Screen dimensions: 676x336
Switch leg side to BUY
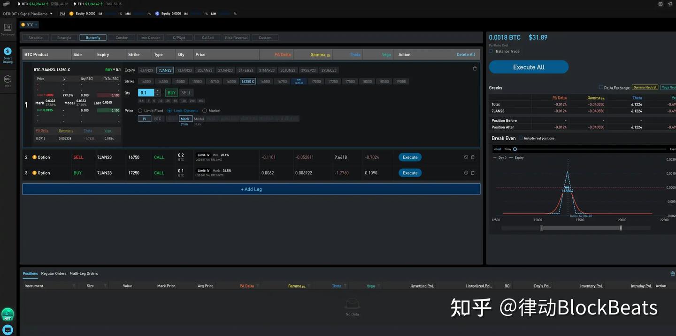(171, 93)
